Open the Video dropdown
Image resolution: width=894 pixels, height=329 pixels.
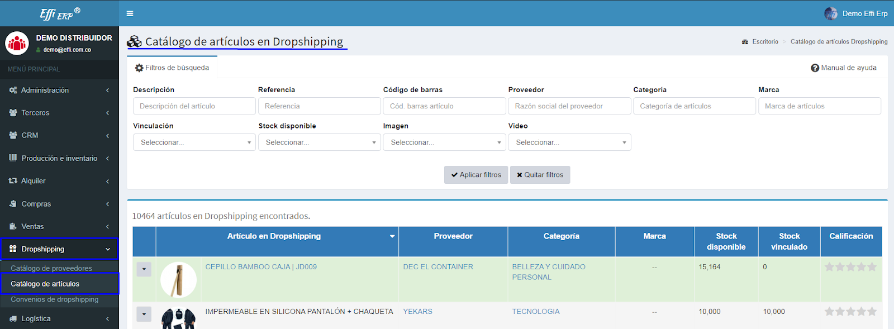point(569,142)
